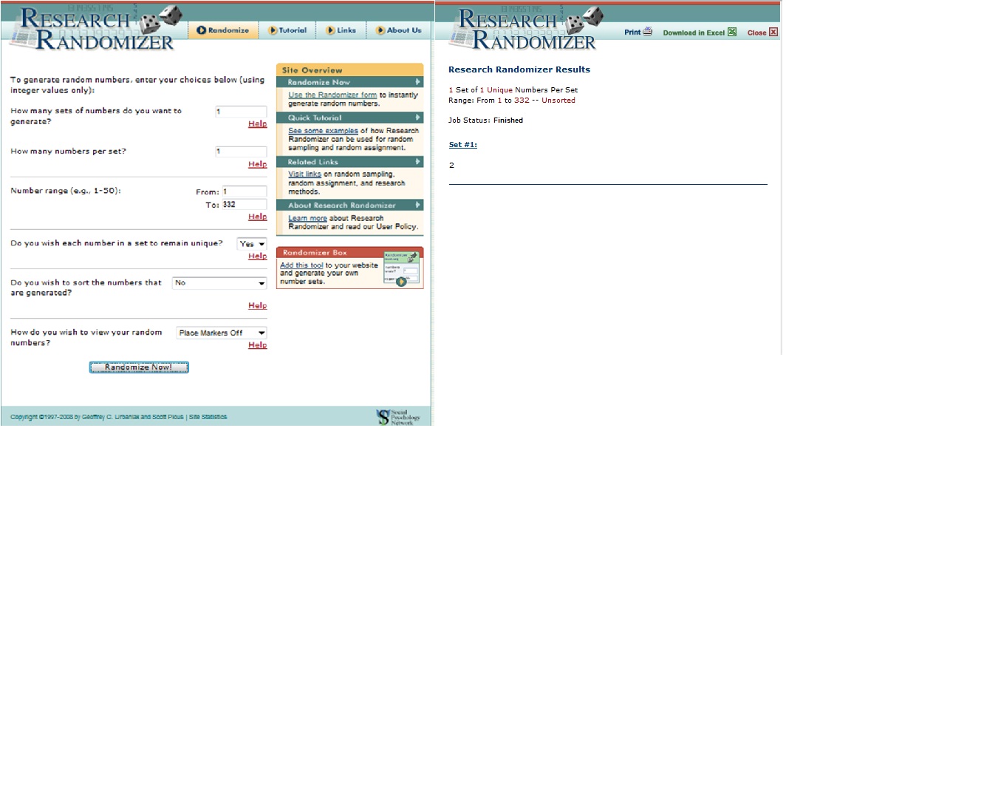The height and width of the screenshot is (785, 984).
Task: Click the Randomizer Box header
Action: pos(350,253)
